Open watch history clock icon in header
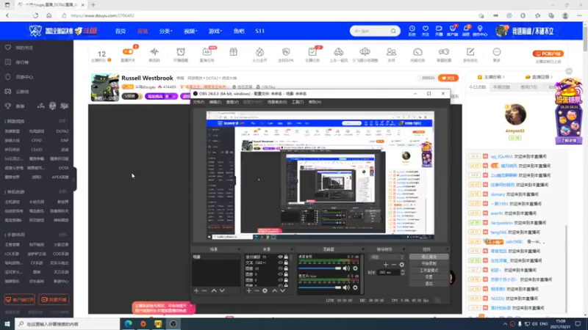Image resolution: width=588 pixels, height=330 pixels. pyautogui.click(x=412, y=29)
